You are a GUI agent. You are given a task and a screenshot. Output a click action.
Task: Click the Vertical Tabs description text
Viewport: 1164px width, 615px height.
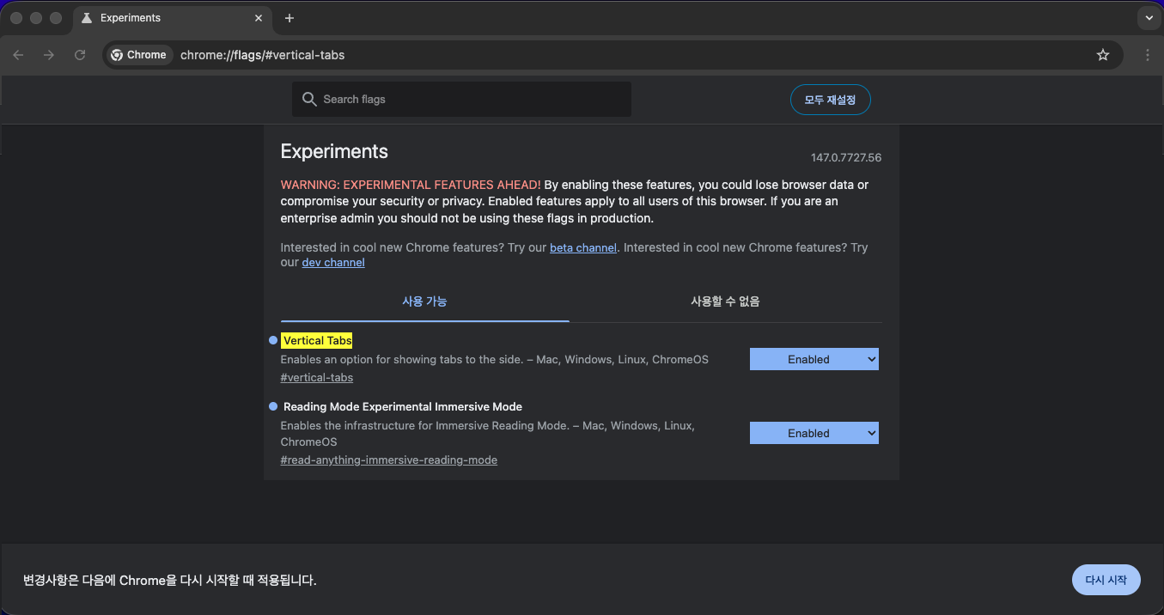[495, 360]
